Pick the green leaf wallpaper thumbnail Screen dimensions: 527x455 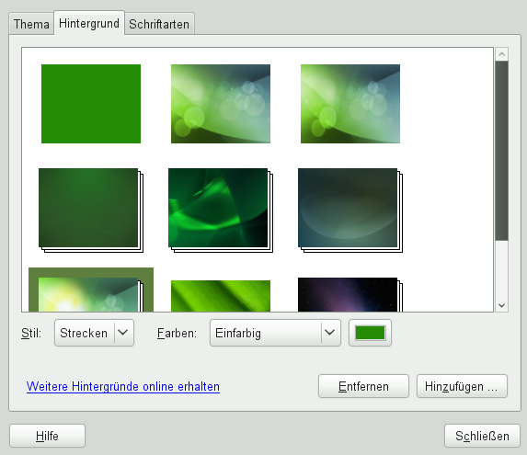(221, 296)
